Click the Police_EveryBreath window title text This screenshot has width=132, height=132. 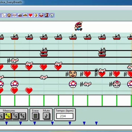11,2
